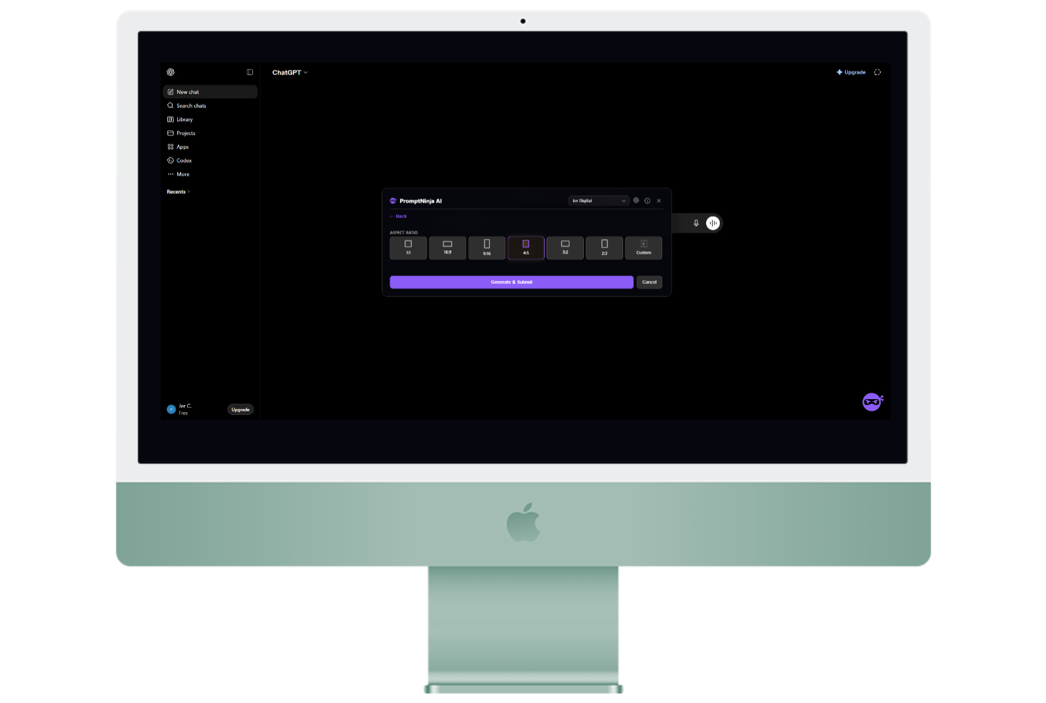Start voice mode with waveform button
Image resolution: width=1046 pixels, height=703 pixels.
(713, 223)
